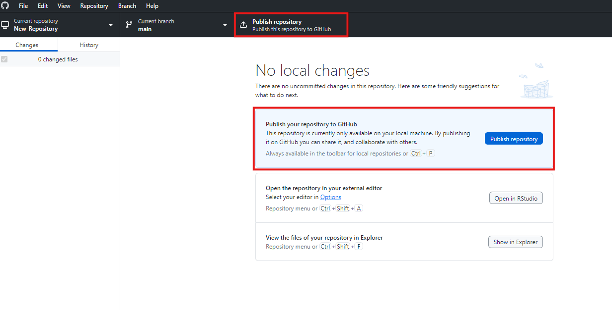Click the Open in RStudio button
The image size is (612, 310).
516,198
